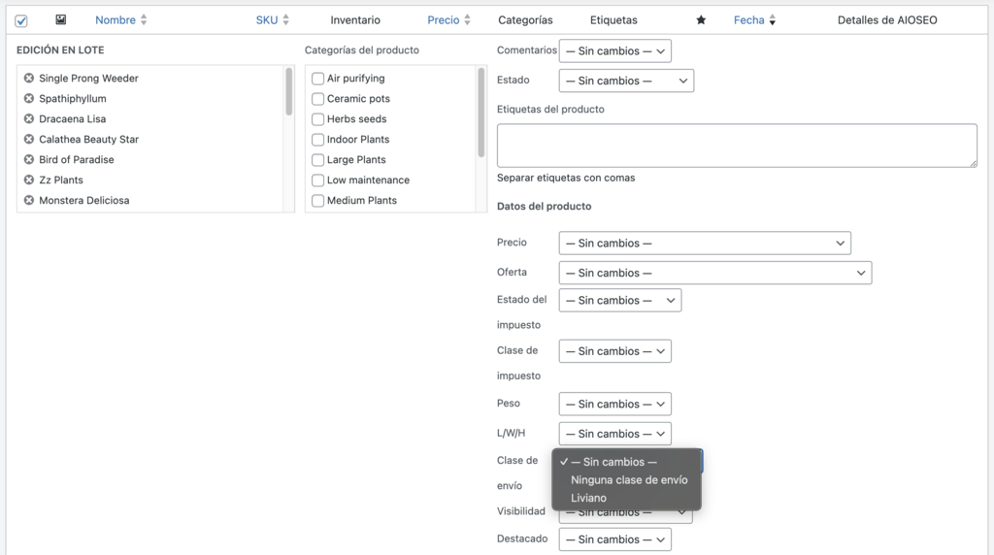Remove Dracaena Lisa from bulk edit list

(x=29, y=119)
